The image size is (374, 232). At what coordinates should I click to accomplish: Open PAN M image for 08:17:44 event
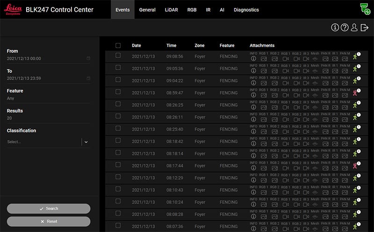click(345, 168)
